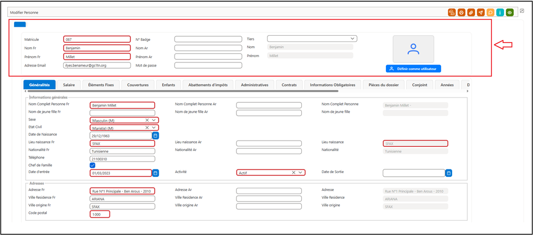Click the send paper-plane icon
Screen dimensions: 533x235
click(x=480, y=13)
